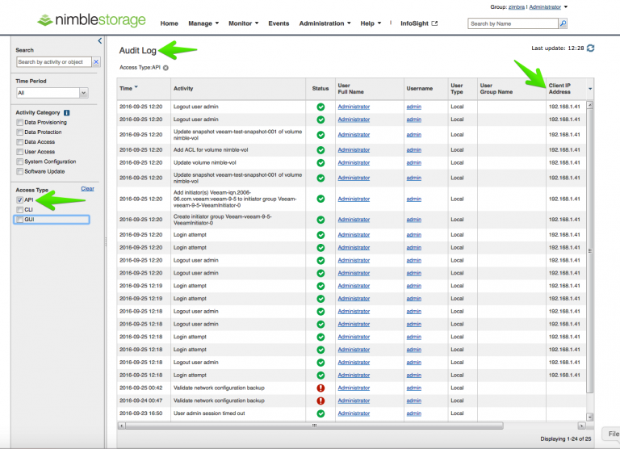This screenshot has width=620, height=449.
Task: Open the column options arrow beside Client IP Address
Action: click(590, 89)
